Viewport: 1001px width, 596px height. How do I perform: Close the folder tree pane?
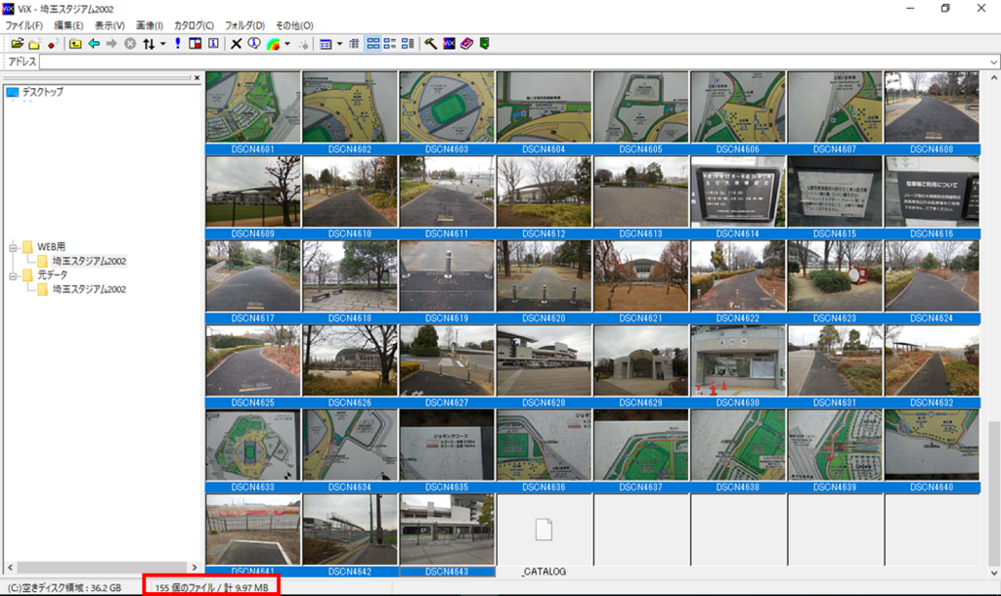click(196, 78)
